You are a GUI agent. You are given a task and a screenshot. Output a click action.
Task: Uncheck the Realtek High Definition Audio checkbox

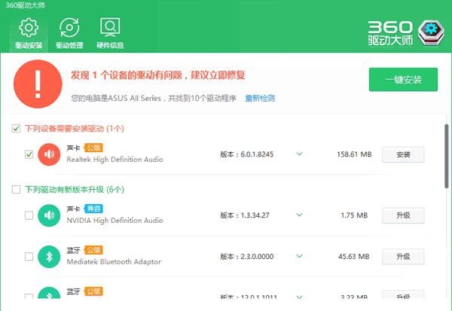(29, 154)
